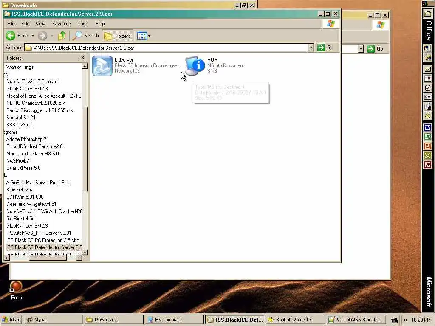Click the folder tree scroll-right arrow
The width and height of the screenshot is (435, 326).
coord(79,258)
